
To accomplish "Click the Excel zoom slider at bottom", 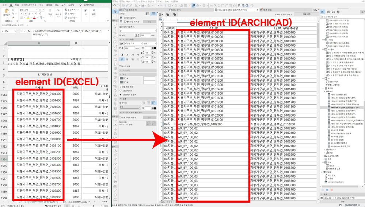I will [x=93, y=206].
